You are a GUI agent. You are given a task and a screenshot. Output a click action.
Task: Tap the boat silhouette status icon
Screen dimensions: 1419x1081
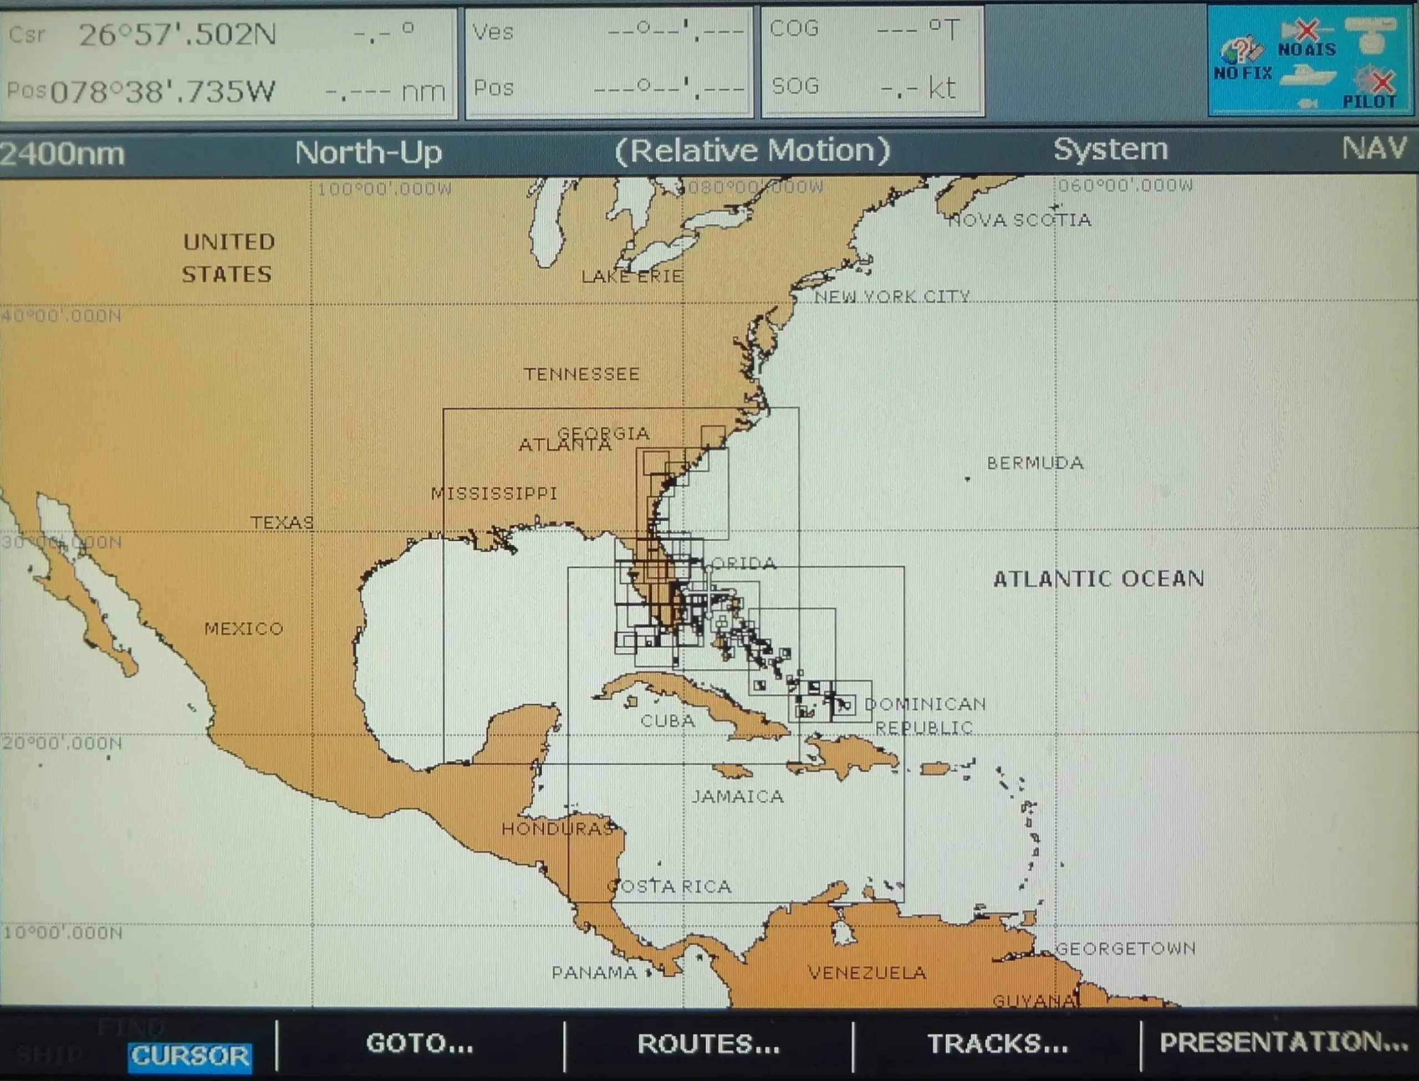(1308, 75)
